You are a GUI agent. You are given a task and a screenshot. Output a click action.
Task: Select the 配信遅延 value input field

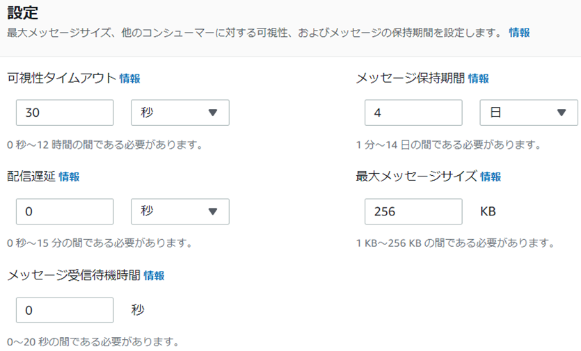coord(65,211)
